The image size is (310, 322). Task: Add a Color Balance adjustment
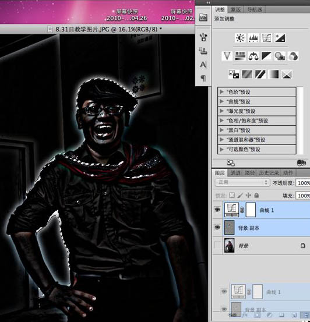(x=253, y=56)
